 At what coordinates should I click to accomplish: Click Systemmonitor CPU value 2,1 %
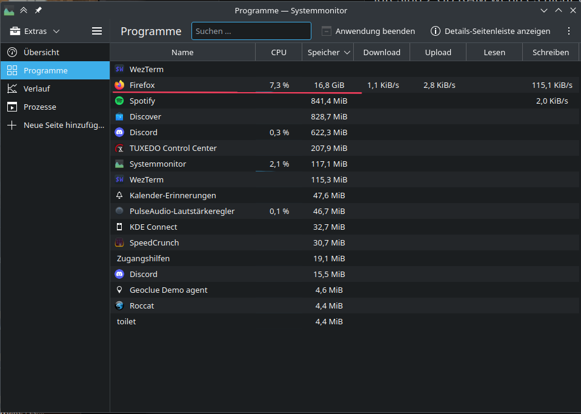[x=279, y=164]
